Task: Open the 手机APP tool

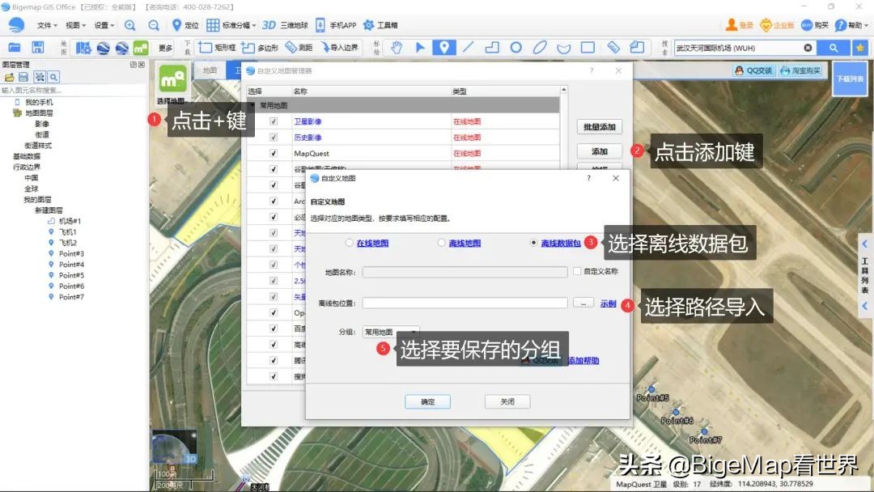Action: pyautogui.click(x=343, y=24)
